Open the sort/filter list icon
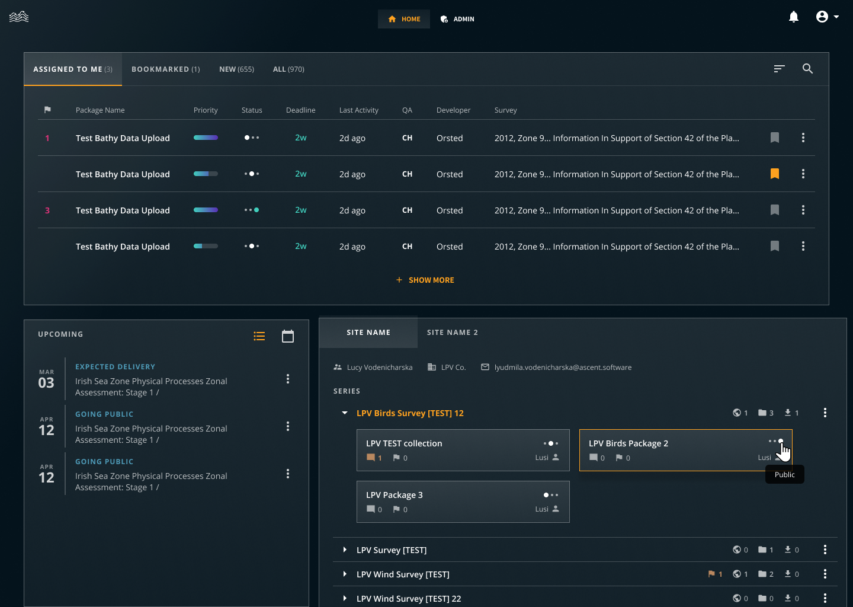Image resolution: width=853 pixels, height=607 pixels. pyautogui.click(x=780, y=69)
